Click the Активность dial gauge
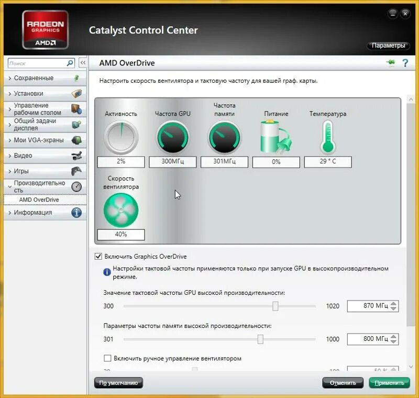 (x=121, y=137)
